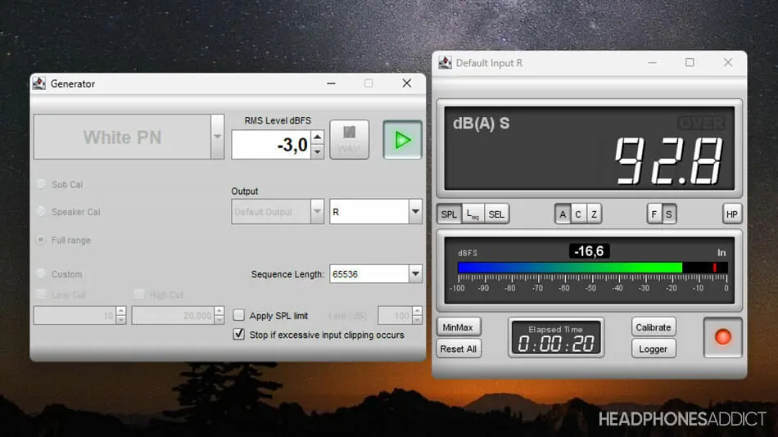Increase the SPL limit value stepper
Screen dimensions: 778x437
pyautogui.click(x=418, y=311)
